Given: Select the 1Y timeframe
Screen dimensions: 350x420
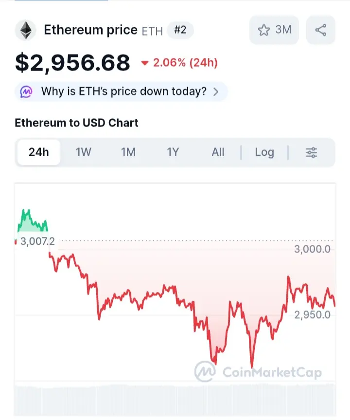Looking at the screenshot, I should (x=173, y=152).
